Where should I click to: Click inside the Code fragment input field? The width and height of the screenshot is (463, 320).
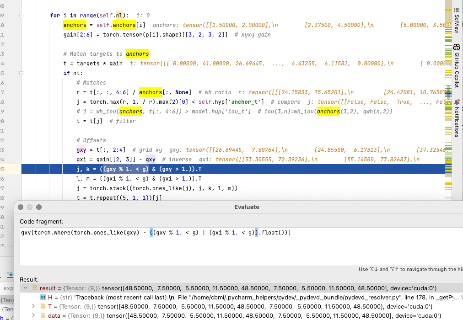241,246
